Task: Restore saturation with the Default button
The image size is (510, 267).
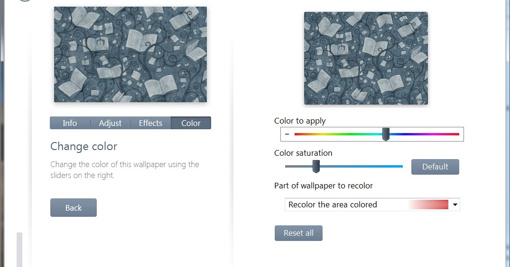Action: [435, 167]
